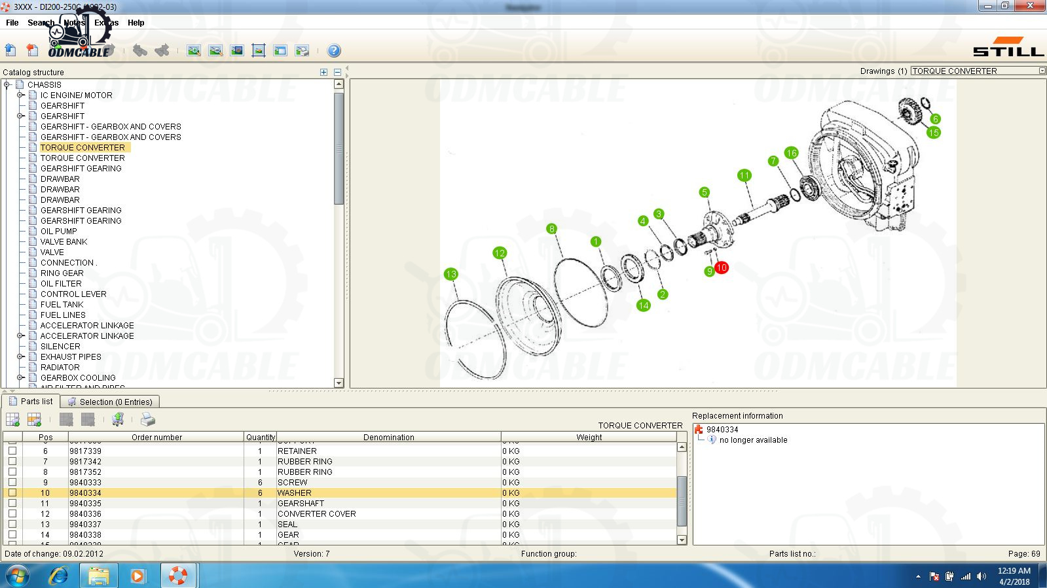Check the box for GEARSHAFT row 11

(x=12, y=503)
